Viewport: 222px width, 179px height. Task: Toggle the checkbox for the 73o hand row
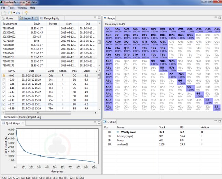point(4,108)
